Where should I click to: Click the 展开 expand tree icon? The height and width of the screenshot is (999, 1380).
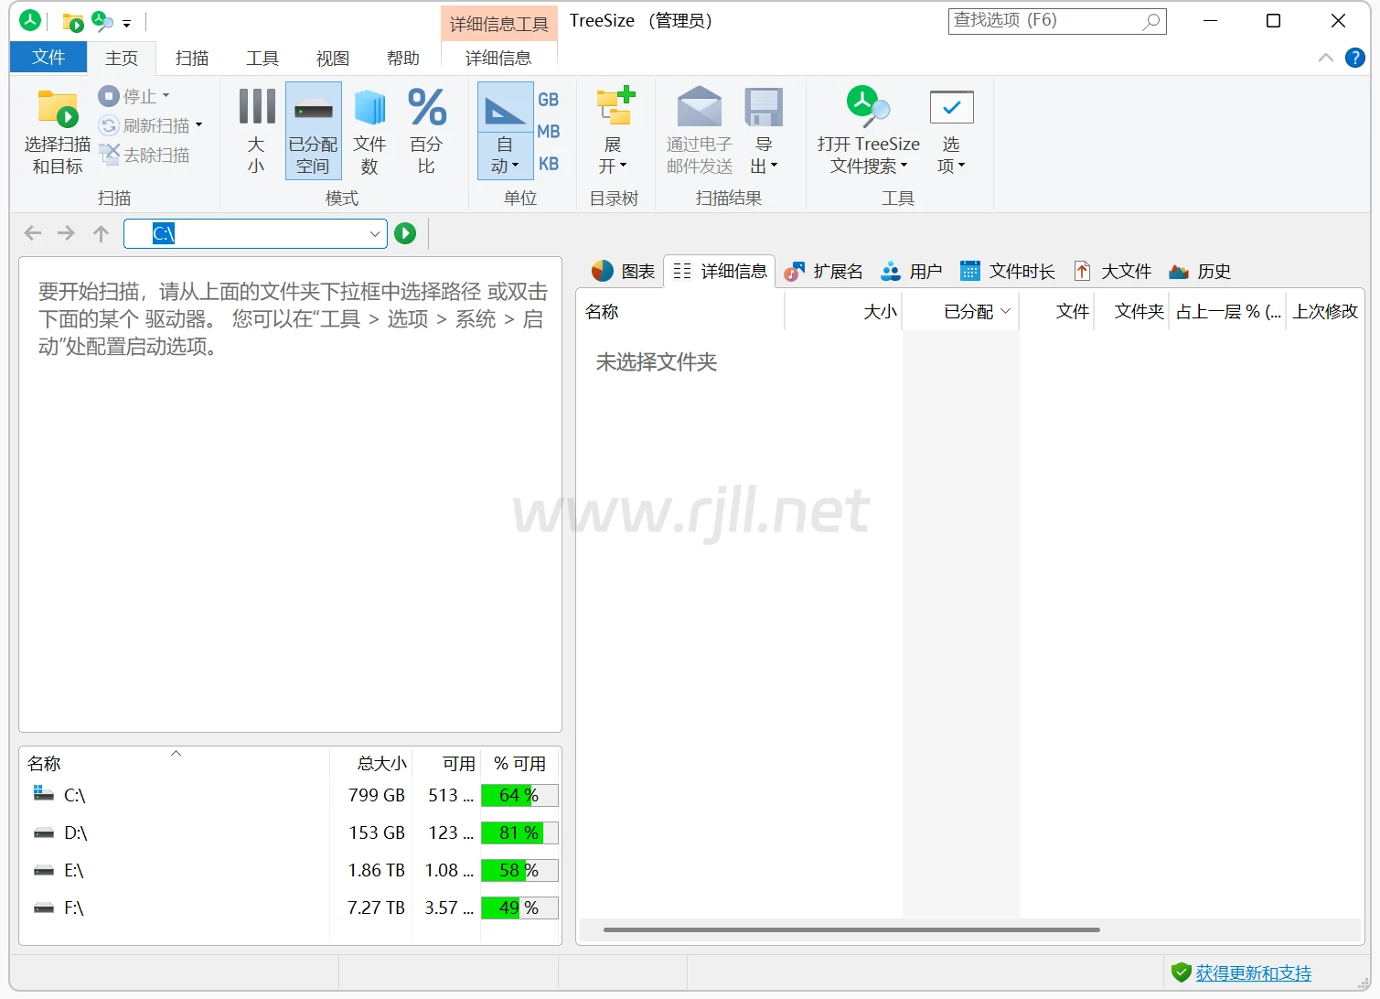(614, 109)
